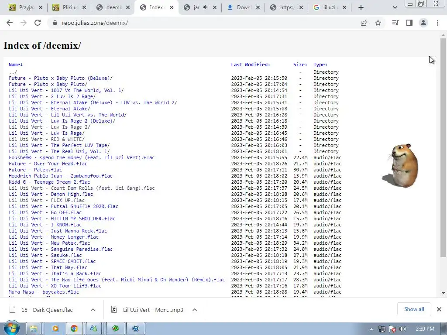The height and width of the screenshot is (335, 447).
Task: Download Lil Uzi Vert - Money Longer.flac
Action: point(54,237)
